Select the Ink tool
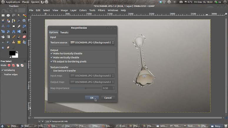The height and width of the screenshot is (128, 228). point(8,42)
